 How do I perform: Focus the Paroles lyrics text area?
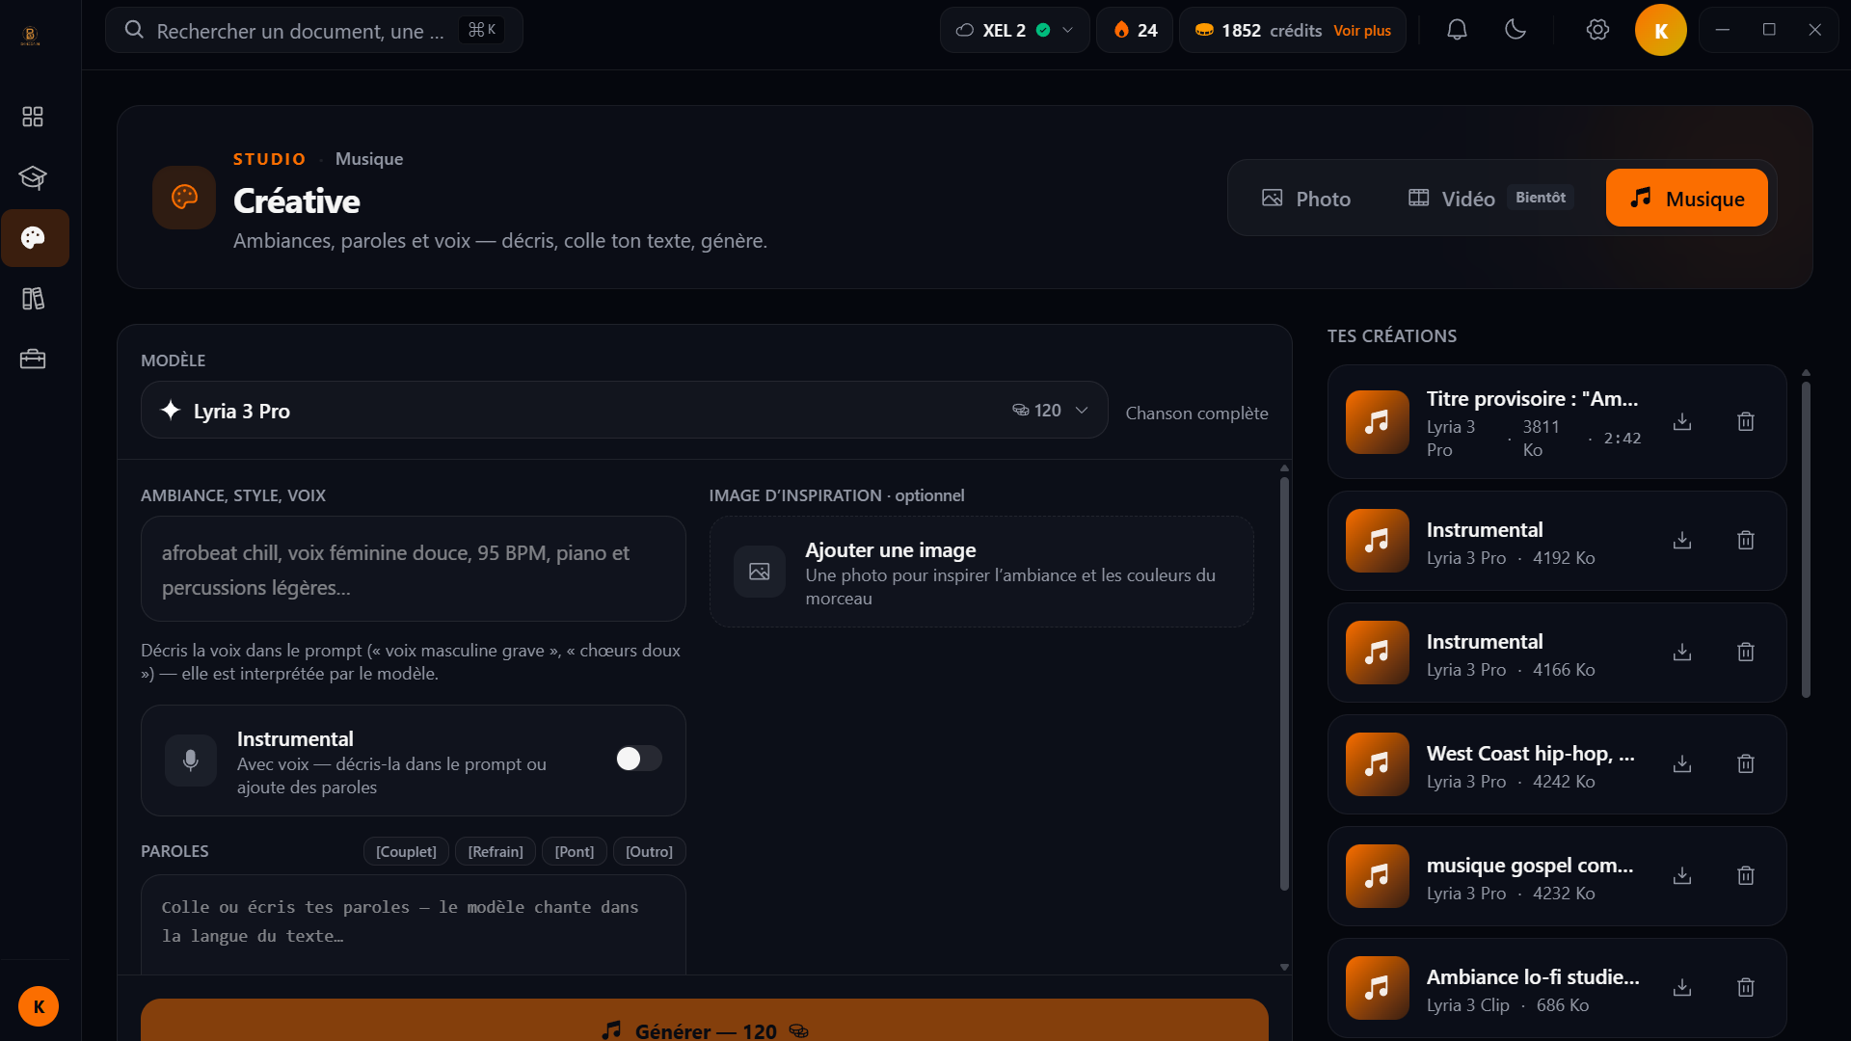point(414,923)
